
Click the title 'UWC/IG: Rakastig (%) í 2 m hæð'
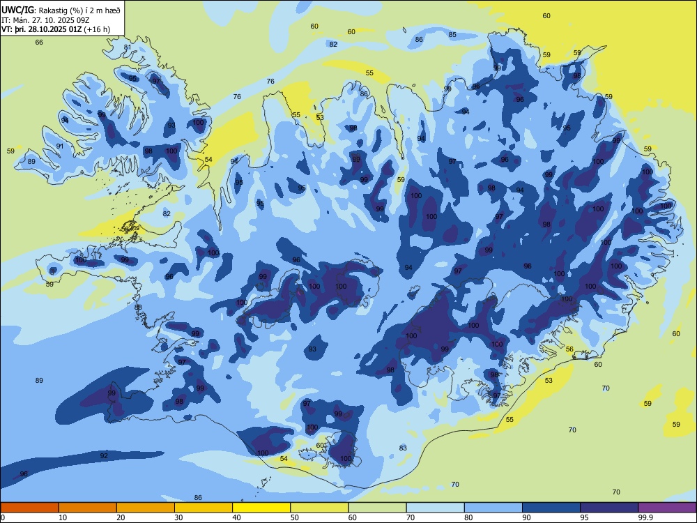tap(61, 10)
